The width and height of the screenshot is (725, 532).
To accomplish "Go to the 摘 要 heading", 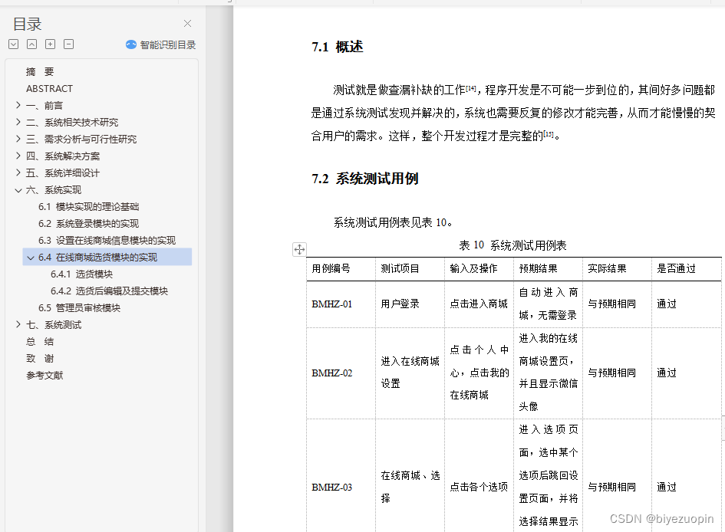I will click(40, 71).
